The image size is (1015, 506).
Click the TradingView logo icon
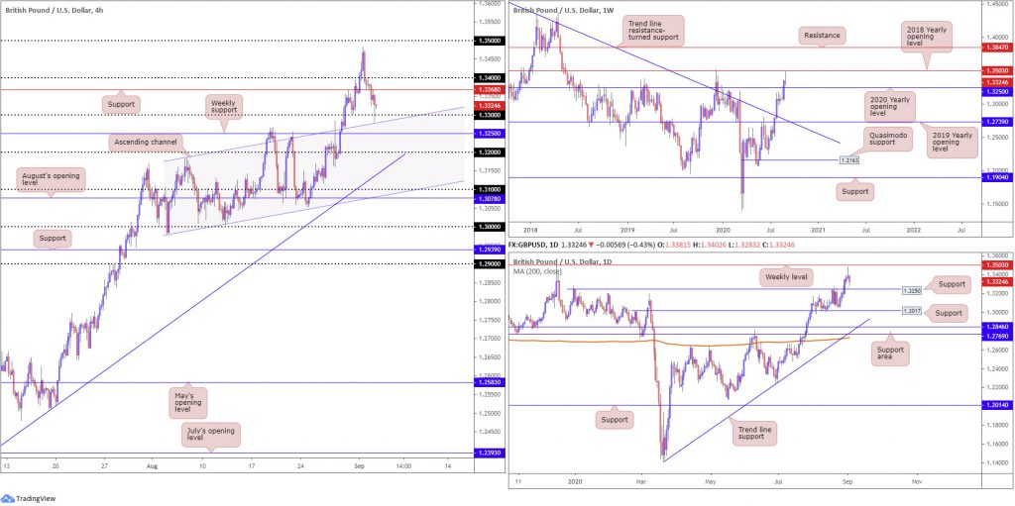9,498
